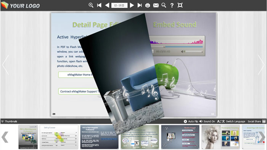This screenshot has height=150, width=267.
Task: Open the Table of Content thumbnail
Action: click(59, 137)
